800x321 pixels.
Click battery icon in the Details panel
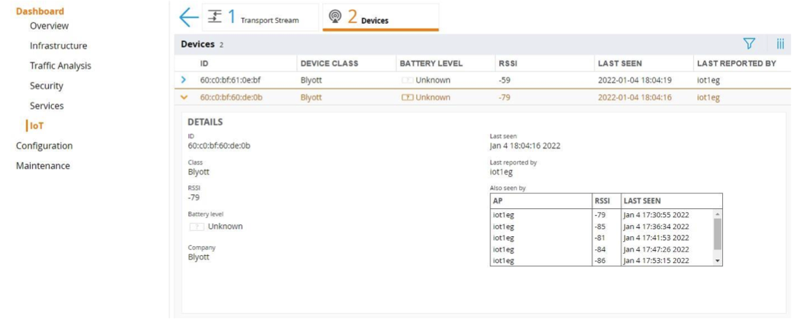196,226
